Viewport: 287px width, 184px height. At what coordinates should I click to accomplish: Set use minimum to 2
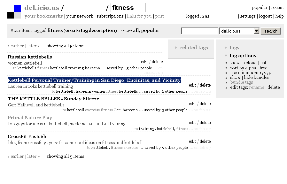[265, 73]
